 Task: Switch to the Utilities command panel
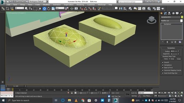click(181, 13)
